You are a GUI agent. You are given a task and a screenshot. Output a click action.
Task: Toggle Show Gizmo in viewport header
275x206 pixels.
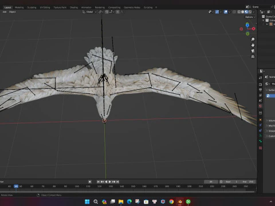pos(217,12)
